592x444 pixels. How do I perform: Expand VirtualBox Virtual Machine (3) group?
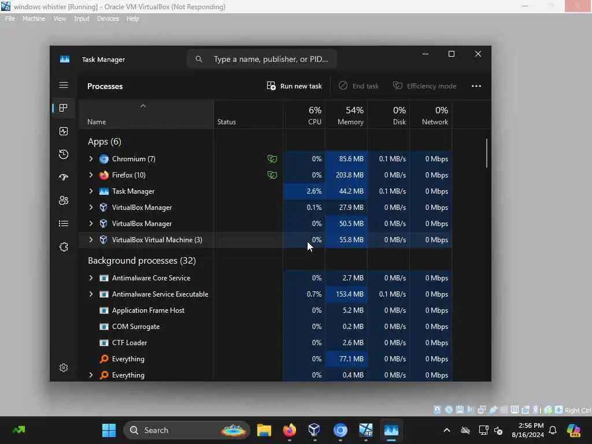(x=91, y=240)
